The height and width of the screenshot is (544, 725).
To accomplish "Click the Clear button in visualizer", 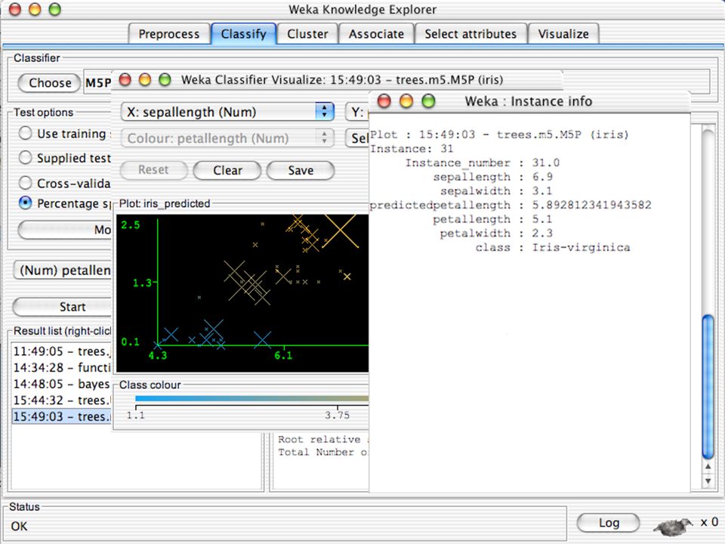I will click(227, 170).
